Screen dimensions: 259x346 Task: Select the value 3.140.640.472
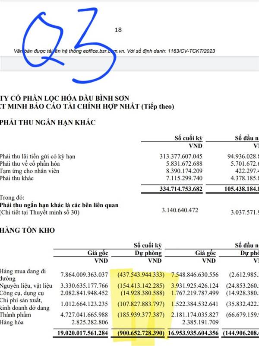click(x=180, y=210)
